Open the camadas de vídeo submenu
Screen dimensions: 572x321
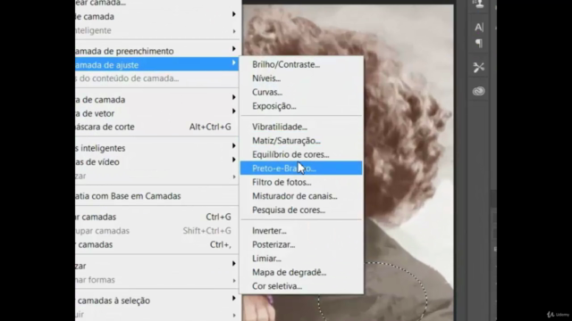point(157,161)
